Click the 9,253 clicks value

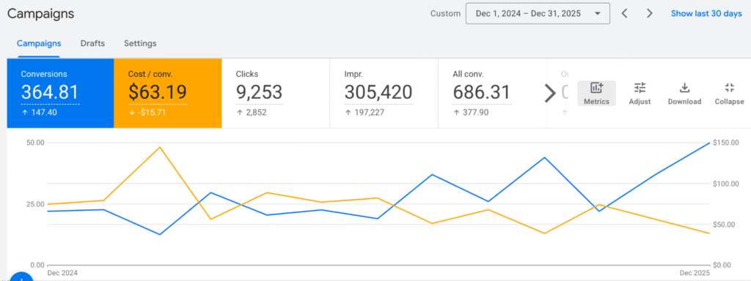[259, 92]
